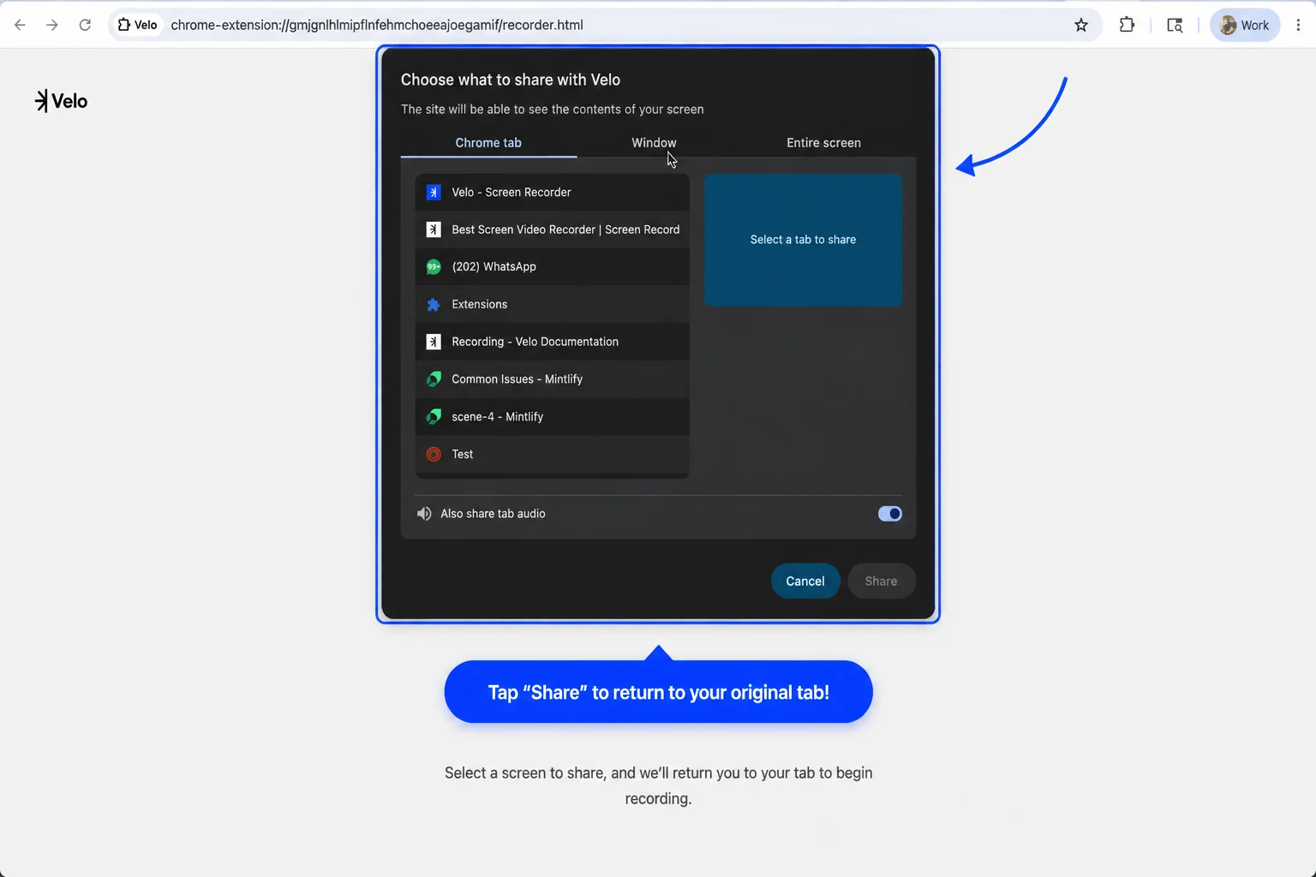Click the Velo - Screen Recorder tab icon

434,193
